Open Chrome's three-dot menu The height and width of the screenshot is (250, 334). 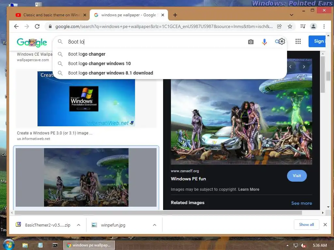pyautogui.click(x=324, y=26)
